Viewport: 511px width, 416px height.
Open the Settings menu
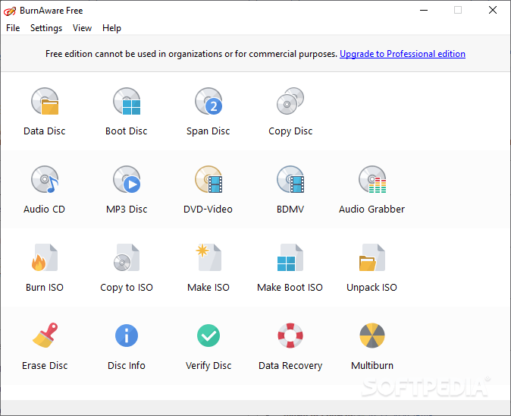pyautogui.click(x=46, y=28)
